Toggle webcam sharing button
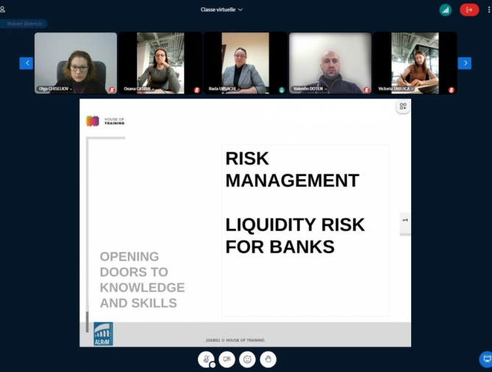The height and width of the screenshot is (372, 492). pyautogui.click(x=227, y=360)
